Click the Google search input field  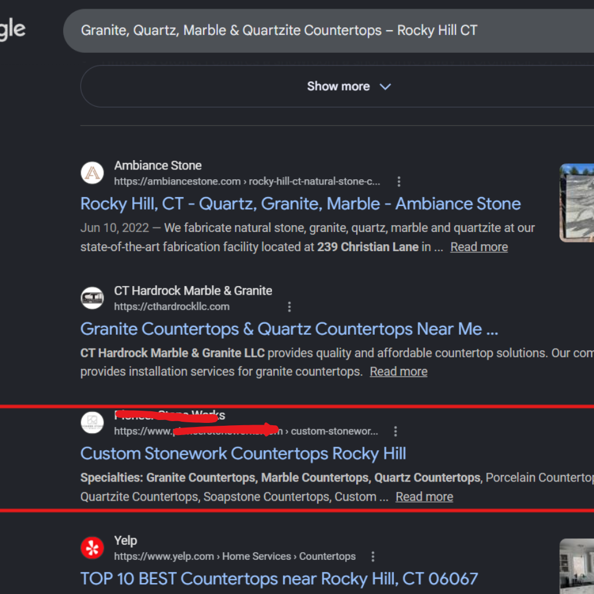[328, 31]
